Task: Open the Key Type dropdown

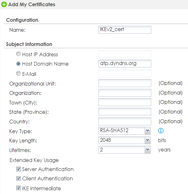Action: (147, 131)
